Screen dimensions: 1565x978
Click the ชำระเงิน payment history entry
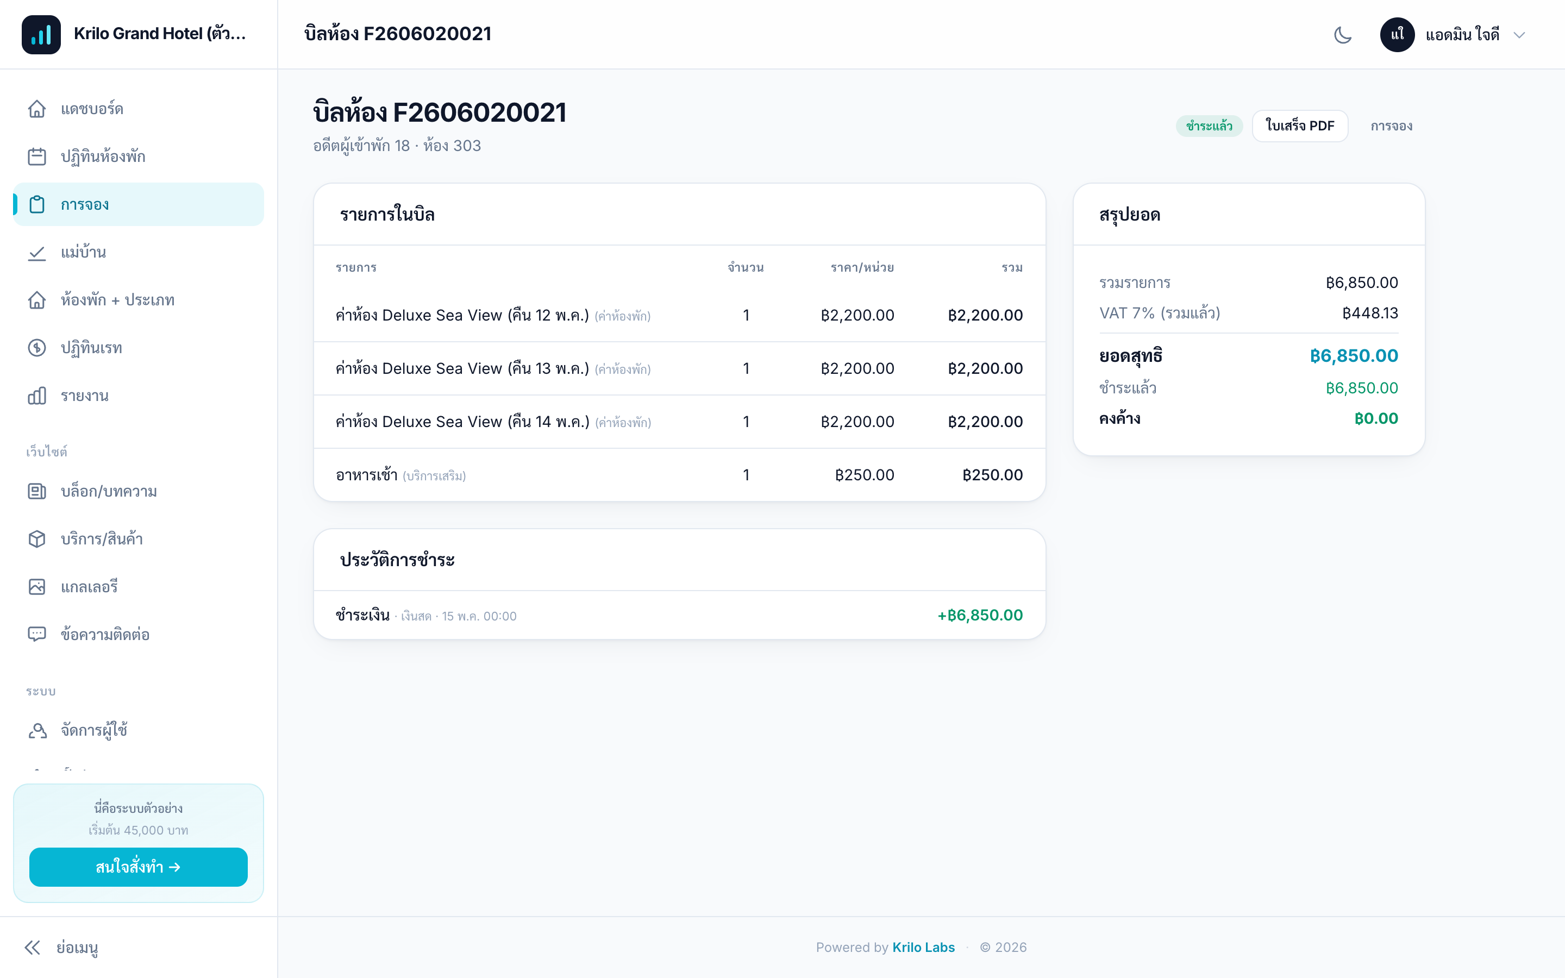pos(679,615)
